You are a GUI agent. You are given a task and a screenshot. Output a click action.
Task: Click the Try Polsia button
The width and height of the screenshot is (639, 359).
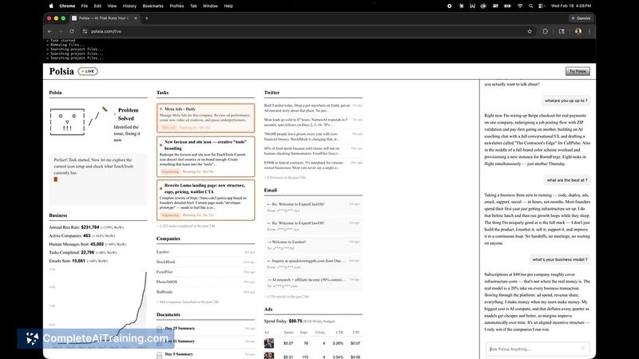tap(577, 71)
